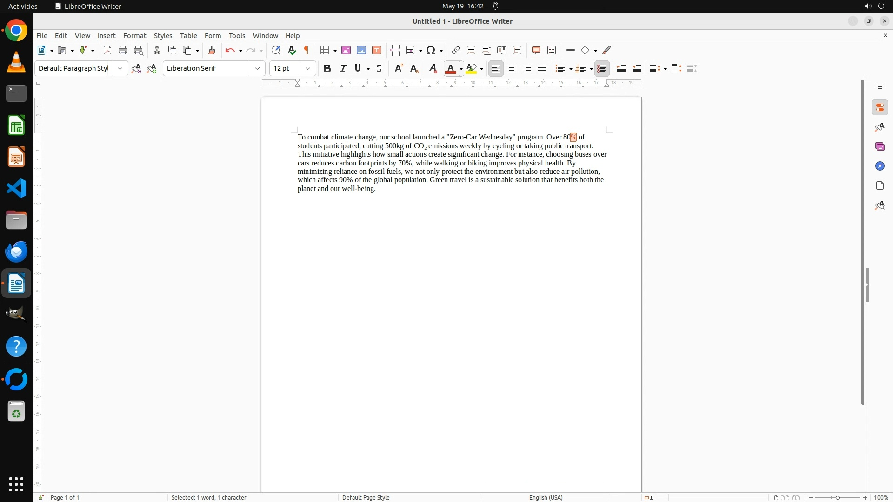The height and width of the screenshot is (502, 893).
Task: Click the Insert Hyperlink icon
Action: click(x=456, y=50)
